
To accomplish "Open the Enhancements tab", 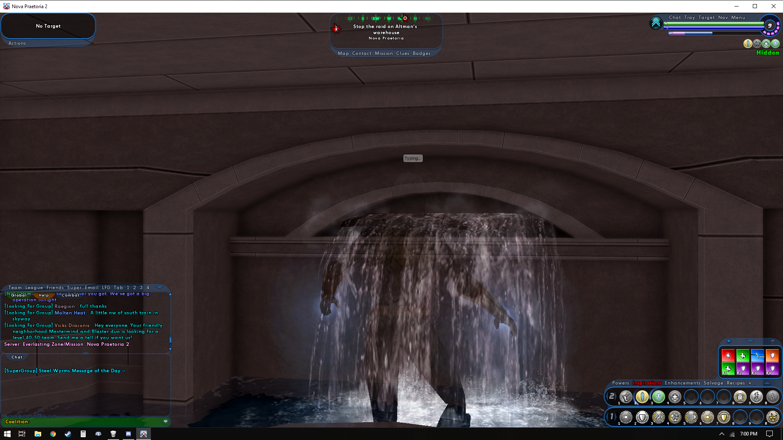I will [682, 383].
